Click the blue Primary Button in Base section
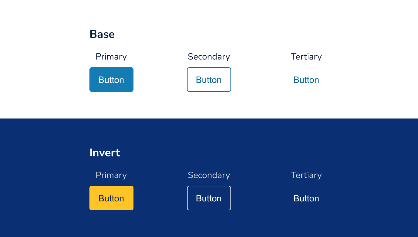 tap(111, 80)
